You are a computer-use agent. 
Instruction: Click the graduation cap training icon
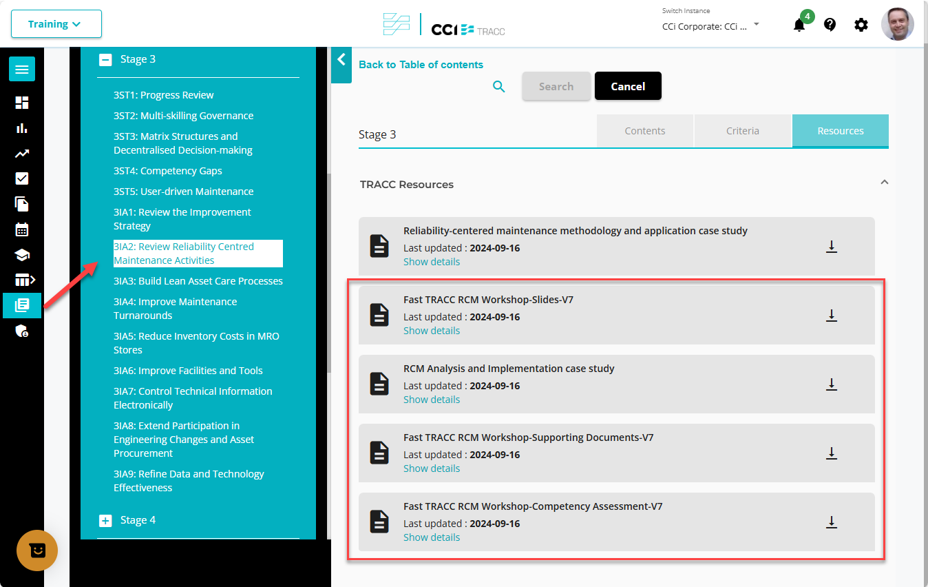click(x=22, y=255)
